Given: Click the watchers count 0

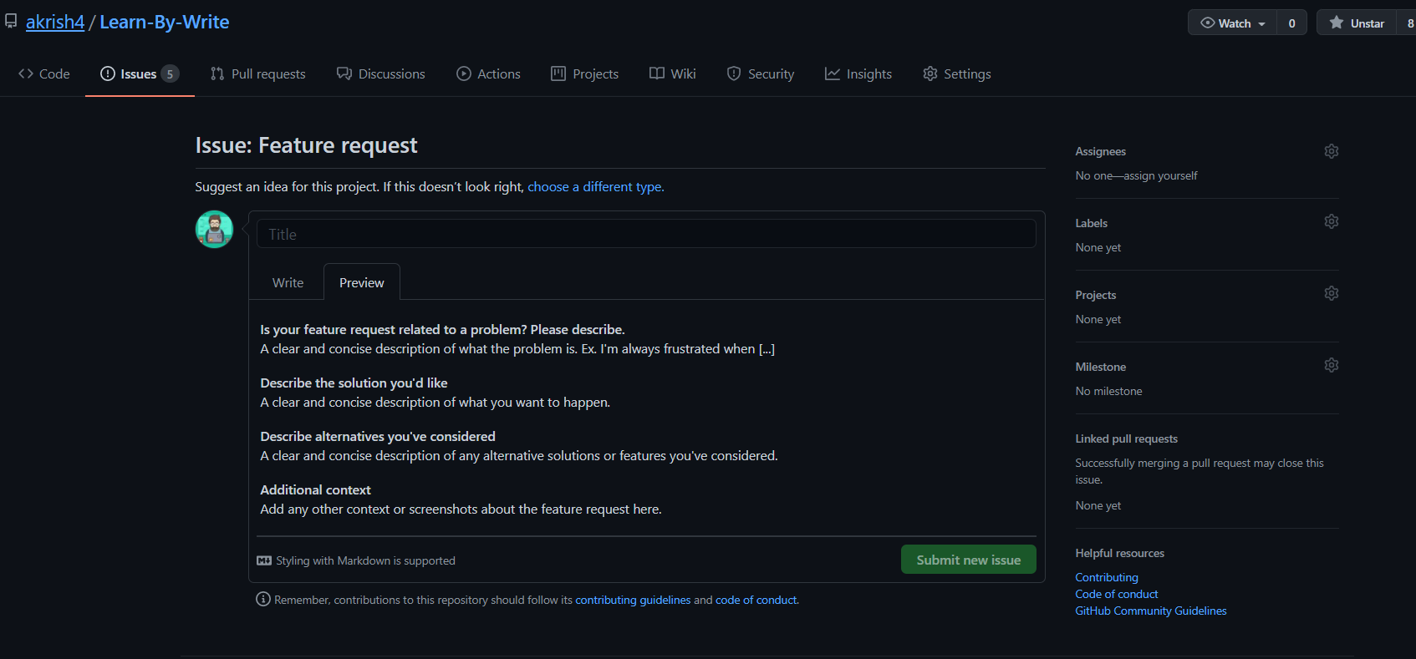Looking at the screenshot, I should pyautogui.click(x=1291, y=23).
